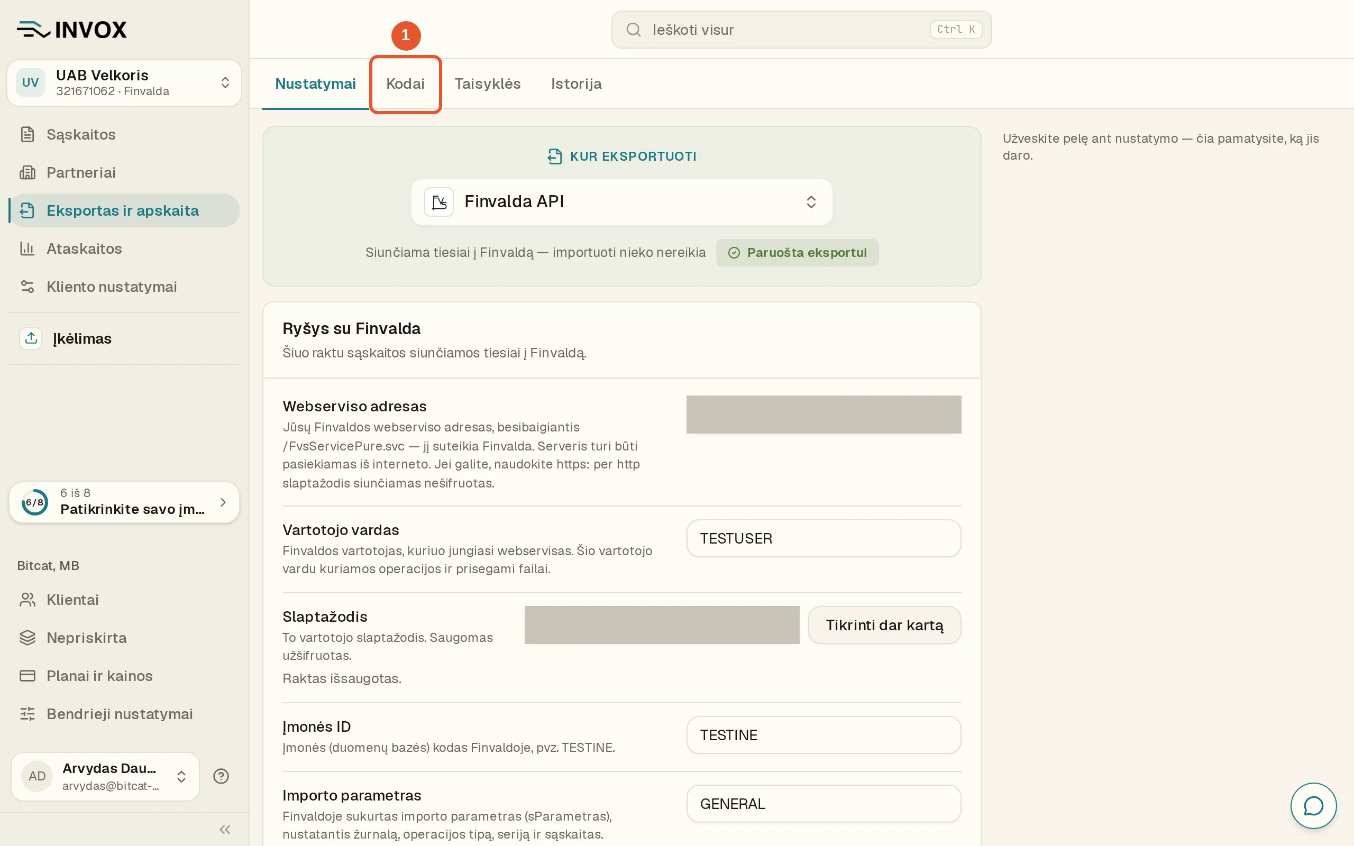This screenshot has height=846, width=1354.
Task: Click the Raktas išsaugotas text
Action: (x=342, y=679)
